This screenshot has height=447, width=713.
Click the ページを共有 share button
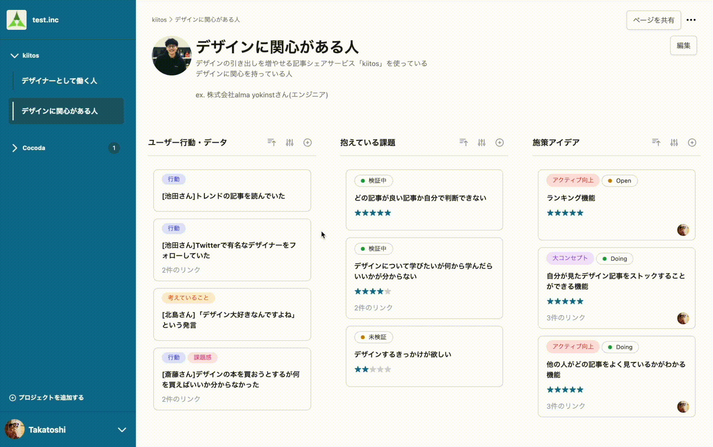pyautogui.click(x=653, y=20)
